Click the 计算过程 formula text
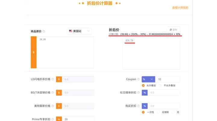This screenshot has height=121, width=217. click(144, 34)
